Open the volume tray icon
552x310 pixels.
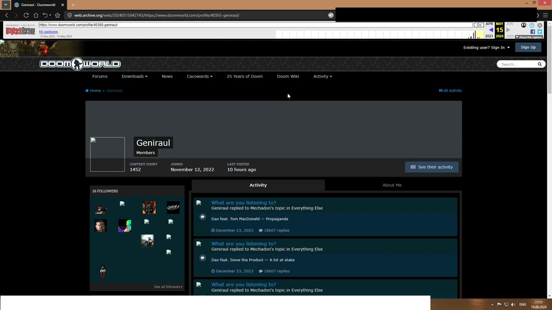[x=513, y=304]
